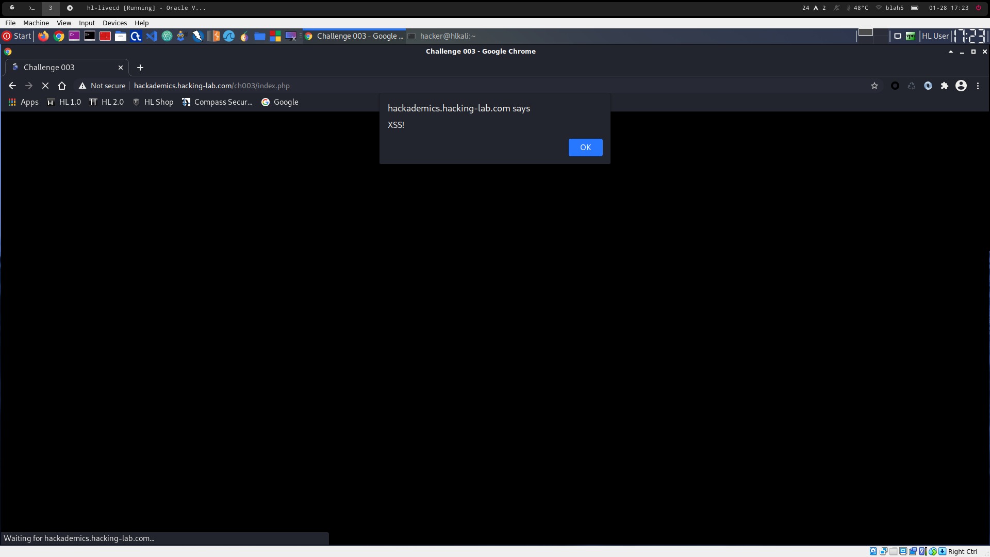Open the HL Shop bookmark
The image size is (990, 557).
point(153,102)
